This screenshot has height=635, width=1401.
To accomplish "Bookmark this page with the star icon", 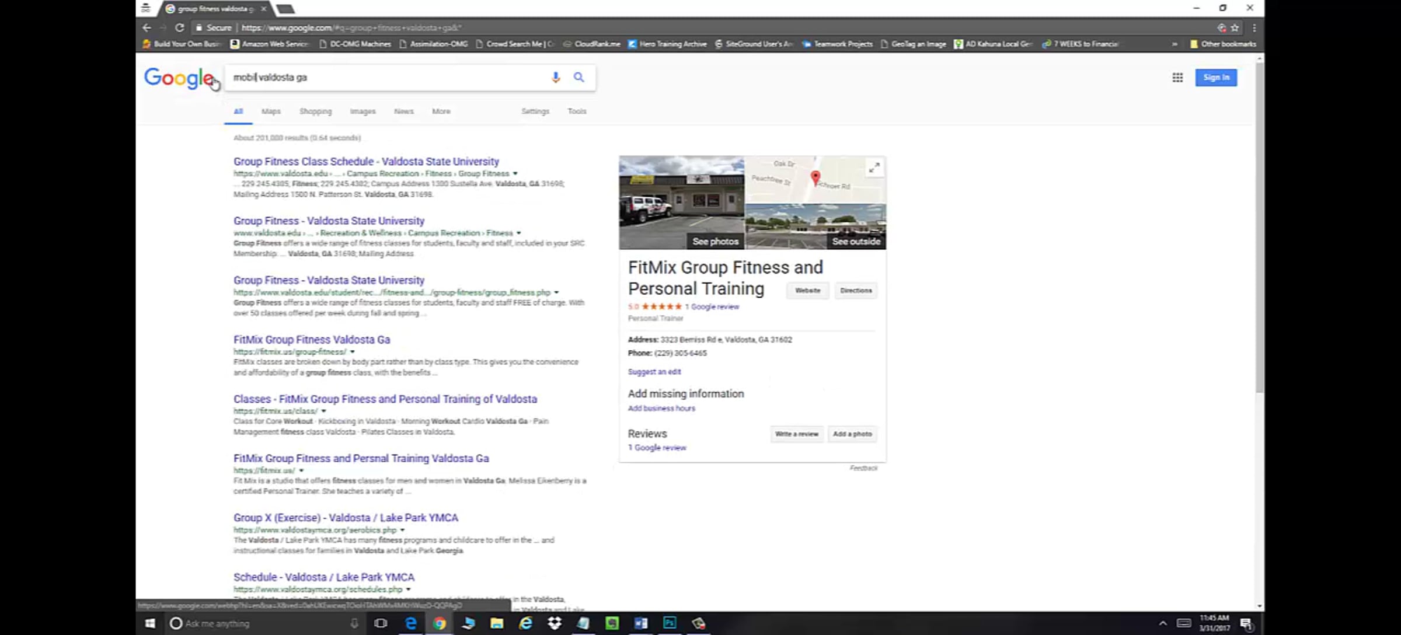I will coord(1235,27).
